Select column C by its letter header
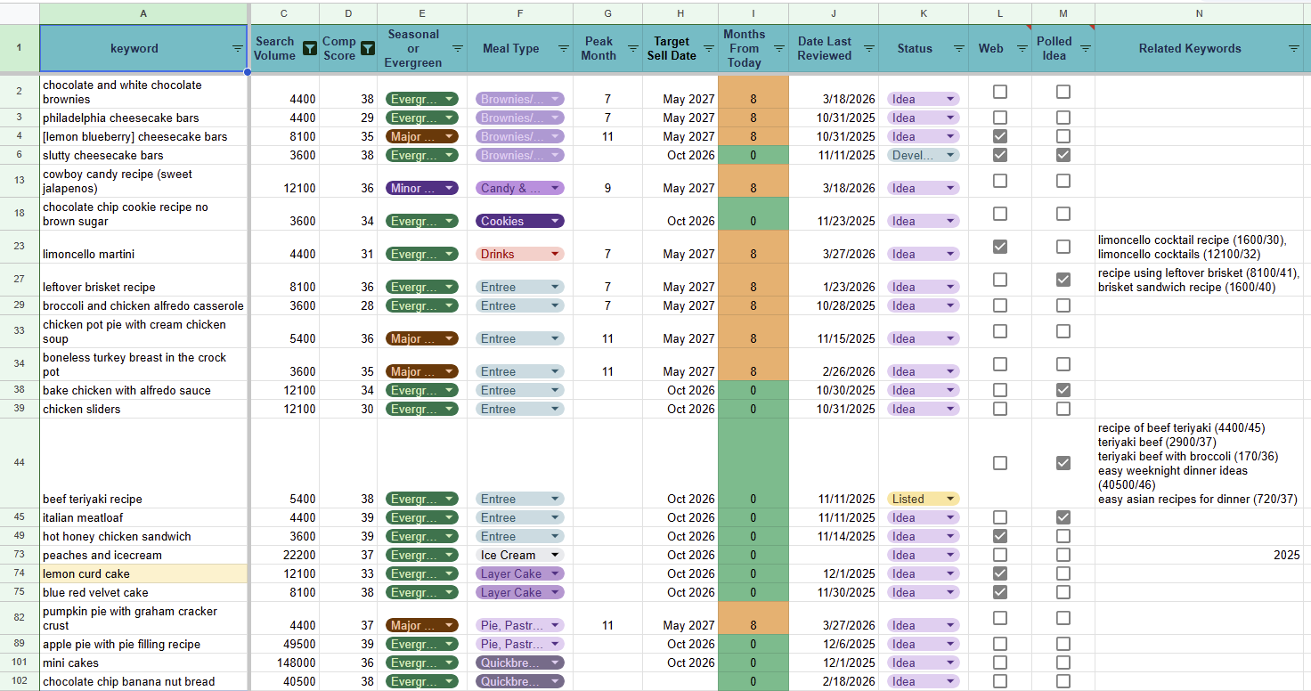The image size is (1311, 691). [x=285, y=13]
